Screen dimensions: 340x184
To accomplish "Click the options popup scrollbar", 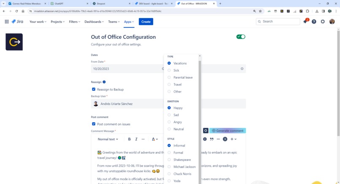I will [x=200, y=121].
